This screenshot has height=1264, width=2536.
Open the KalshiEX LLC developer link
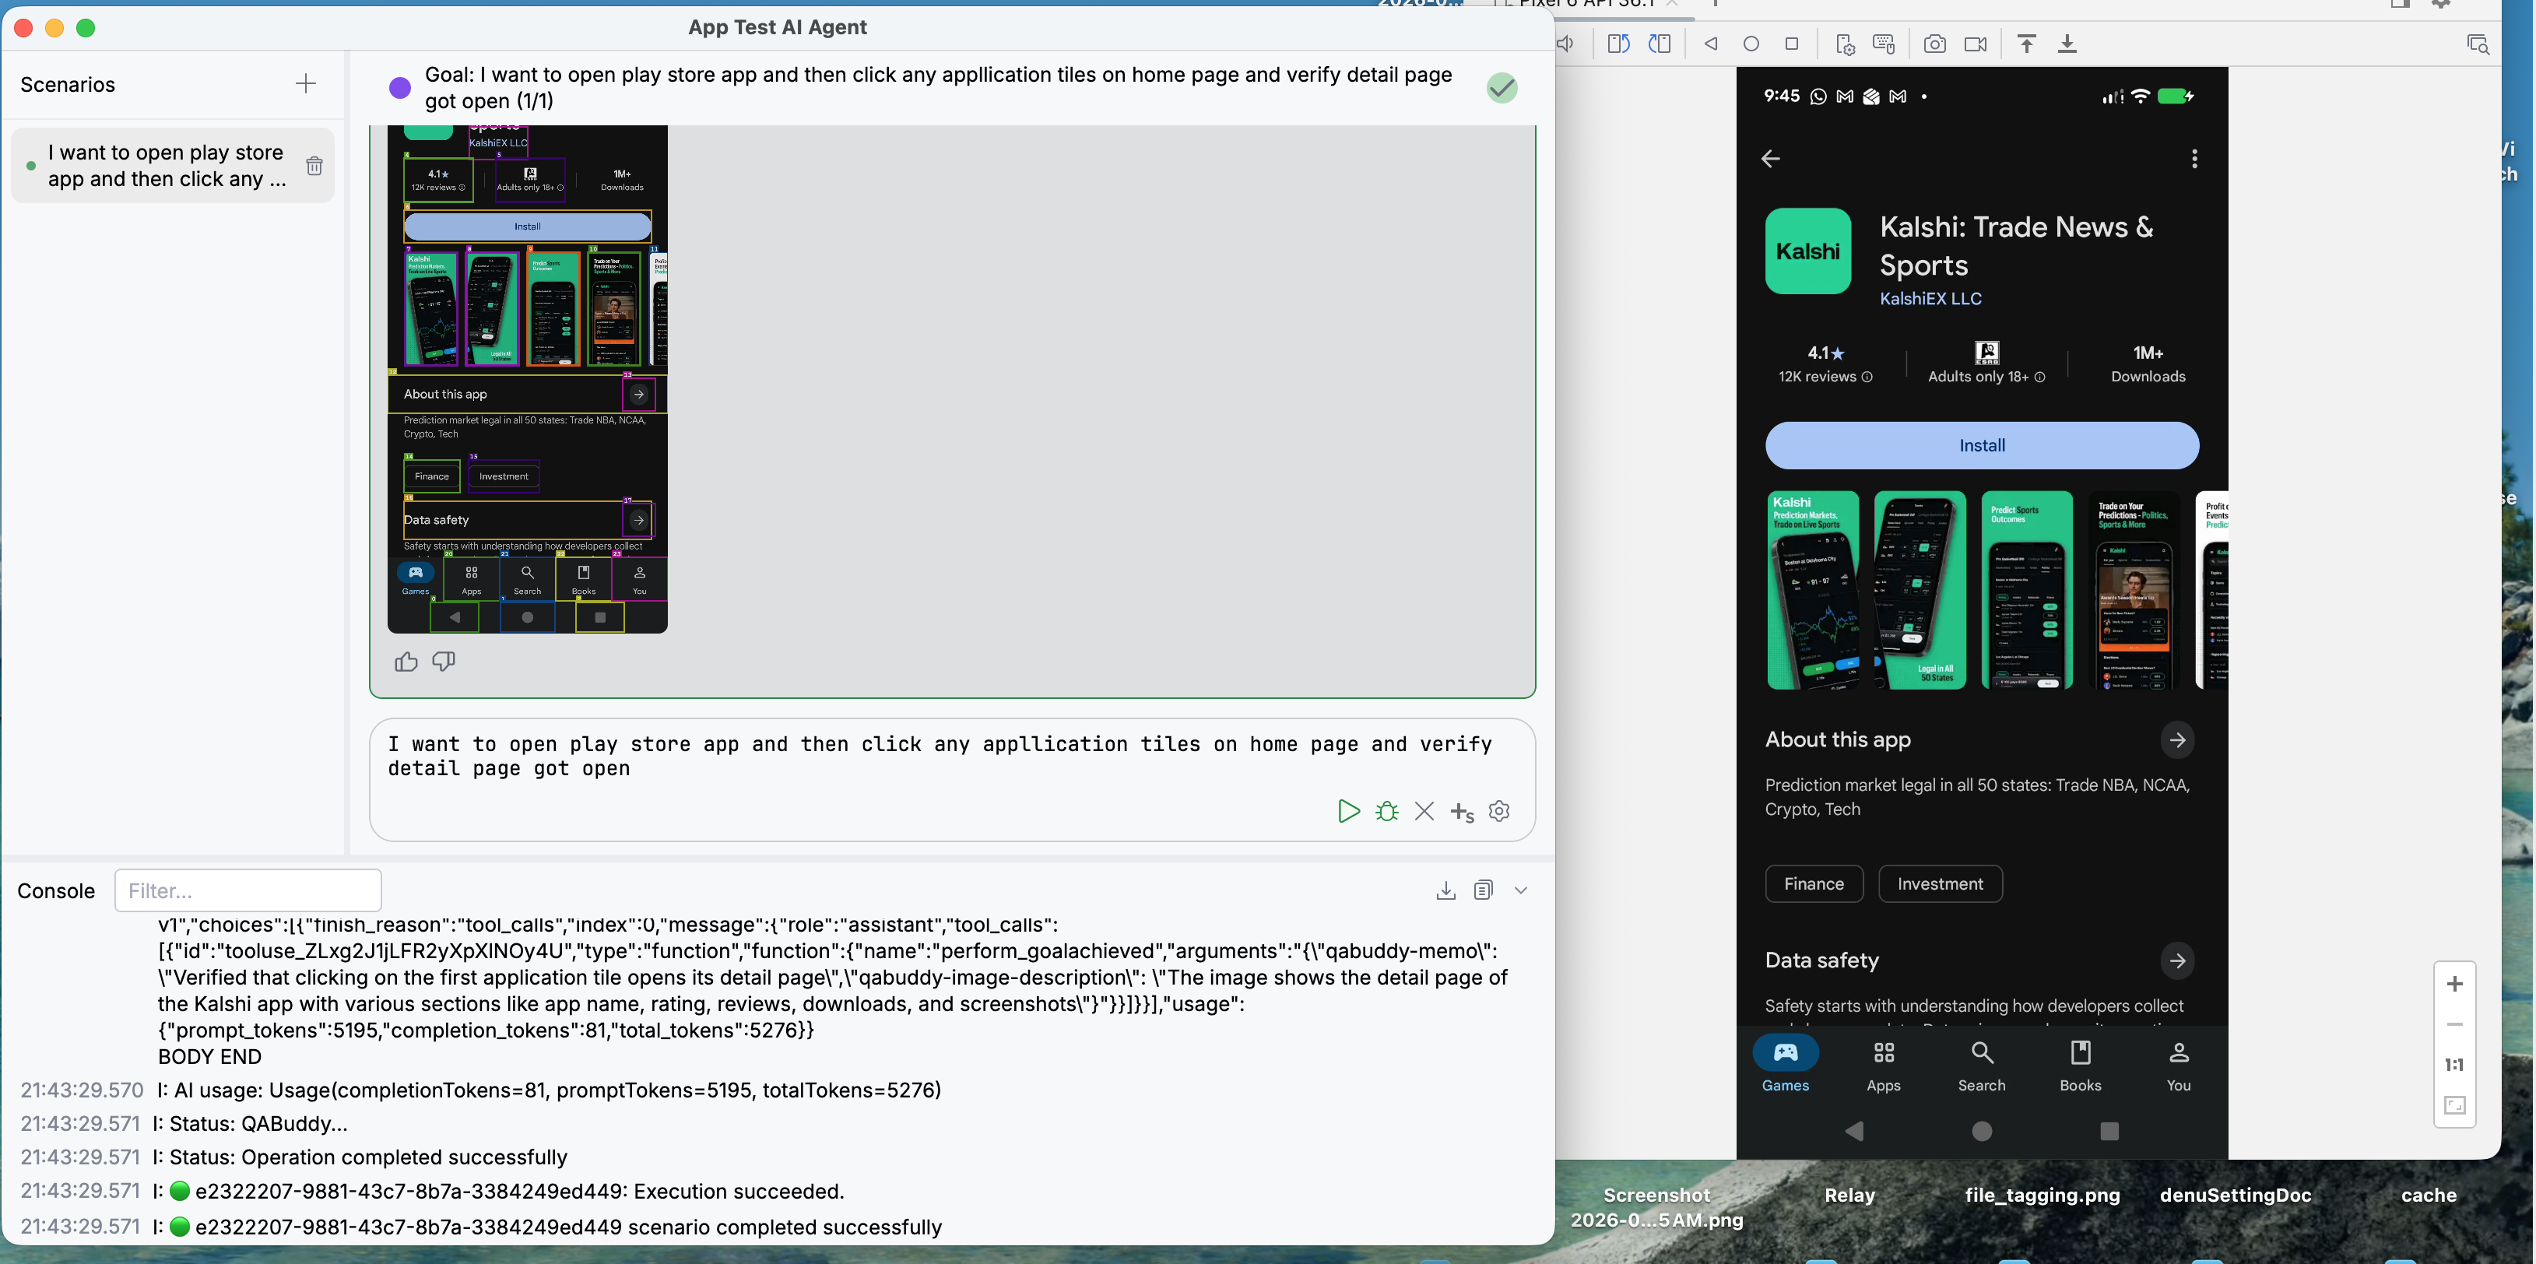[1930, 298]
